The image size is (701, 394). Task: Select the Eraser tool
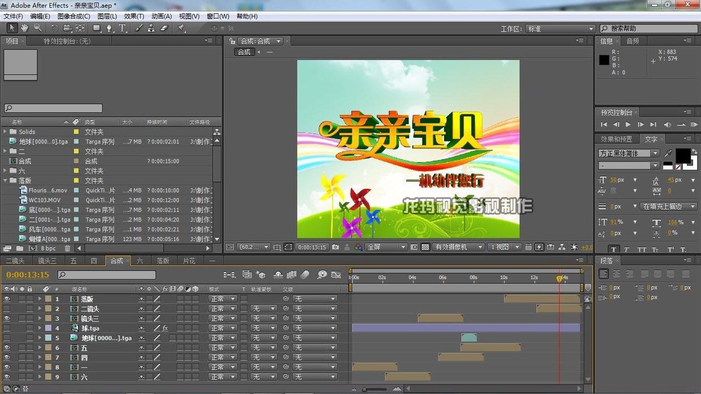tap(164, 28)
